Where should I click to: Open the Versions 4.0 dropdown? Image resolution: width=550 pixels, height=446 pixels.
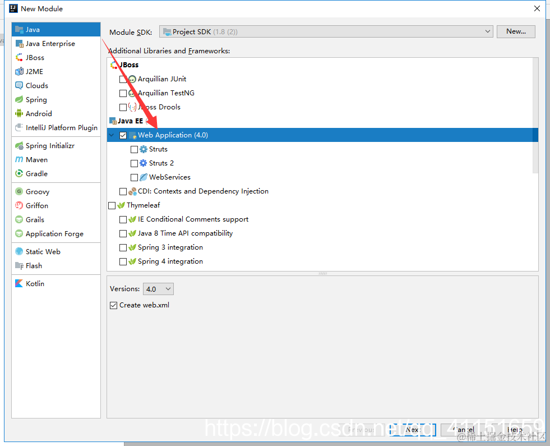point(158,289)
